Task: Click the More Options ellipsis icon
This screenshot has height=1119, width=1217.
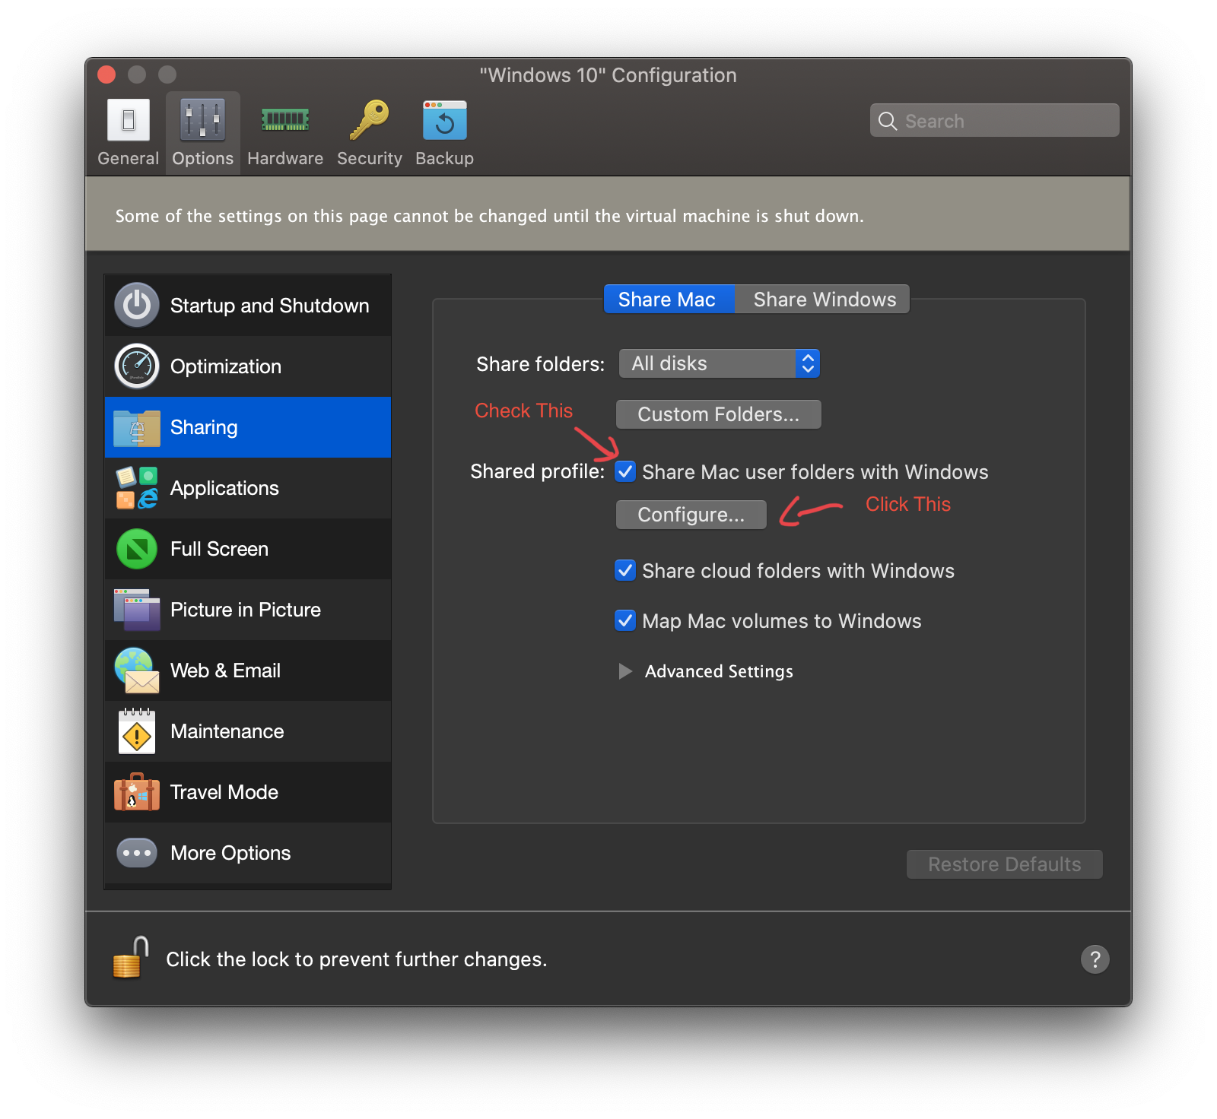Action: 137,853
